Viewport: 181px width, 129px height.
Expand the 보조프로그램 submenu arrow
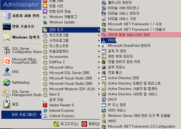click(99, 35)
